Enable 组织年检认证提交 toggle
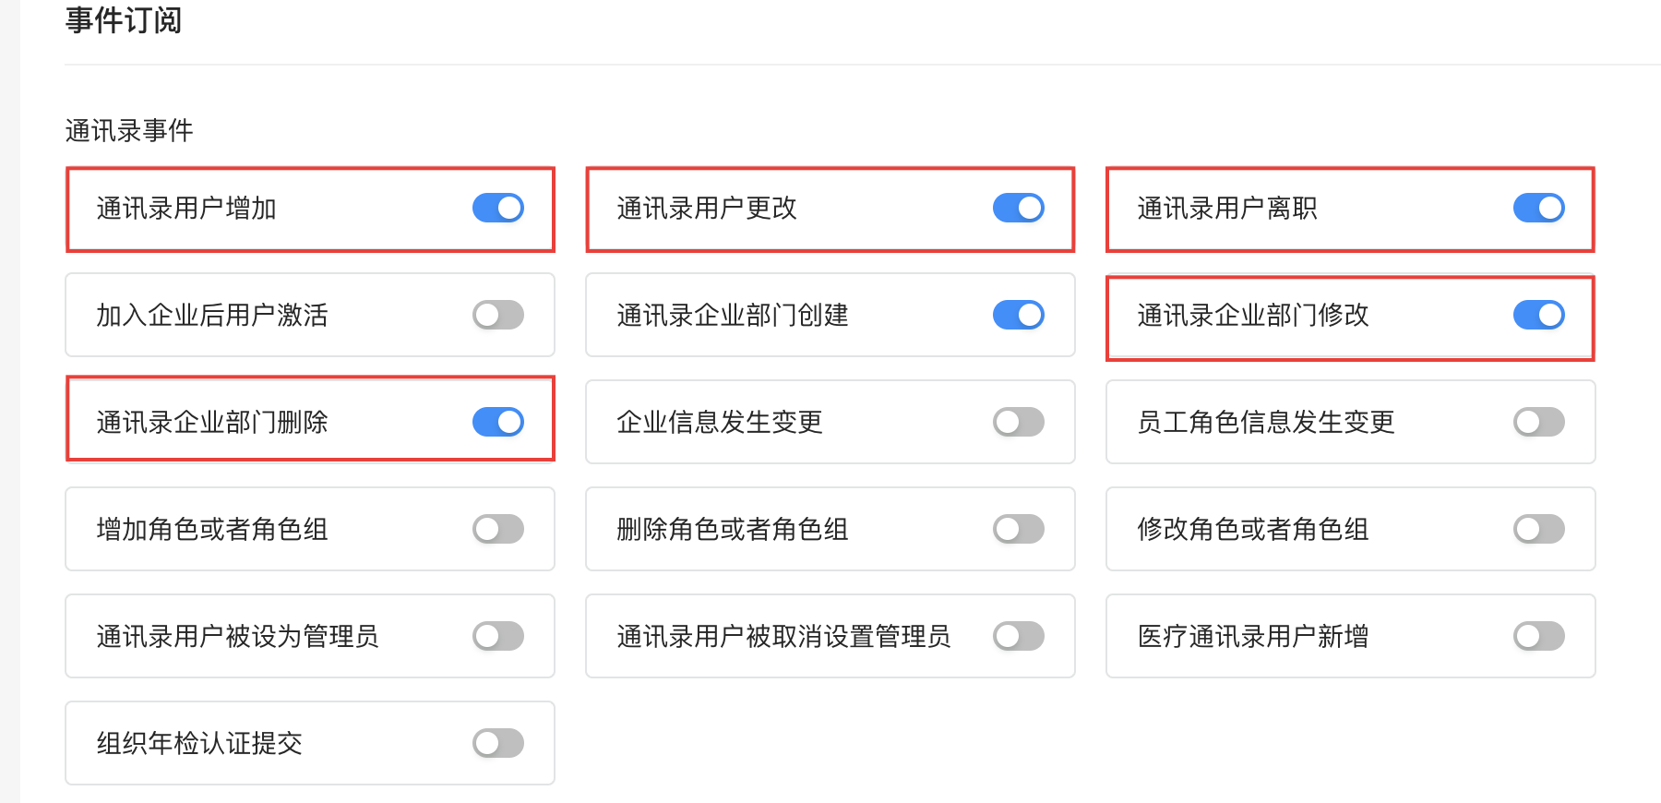1661x803 pixels. pos(498,744)
